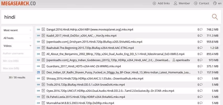Open the 'en' language selector
The image size is (223, 105).
[x=217, y=3]
